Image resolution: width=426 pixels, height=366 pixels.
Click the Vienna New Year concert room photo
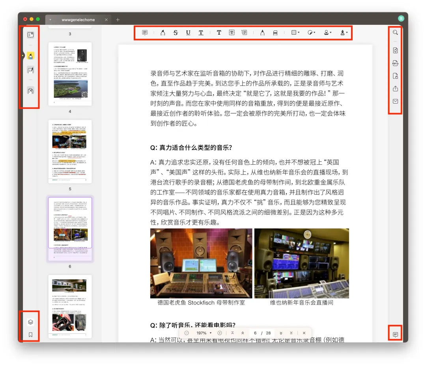302,263
